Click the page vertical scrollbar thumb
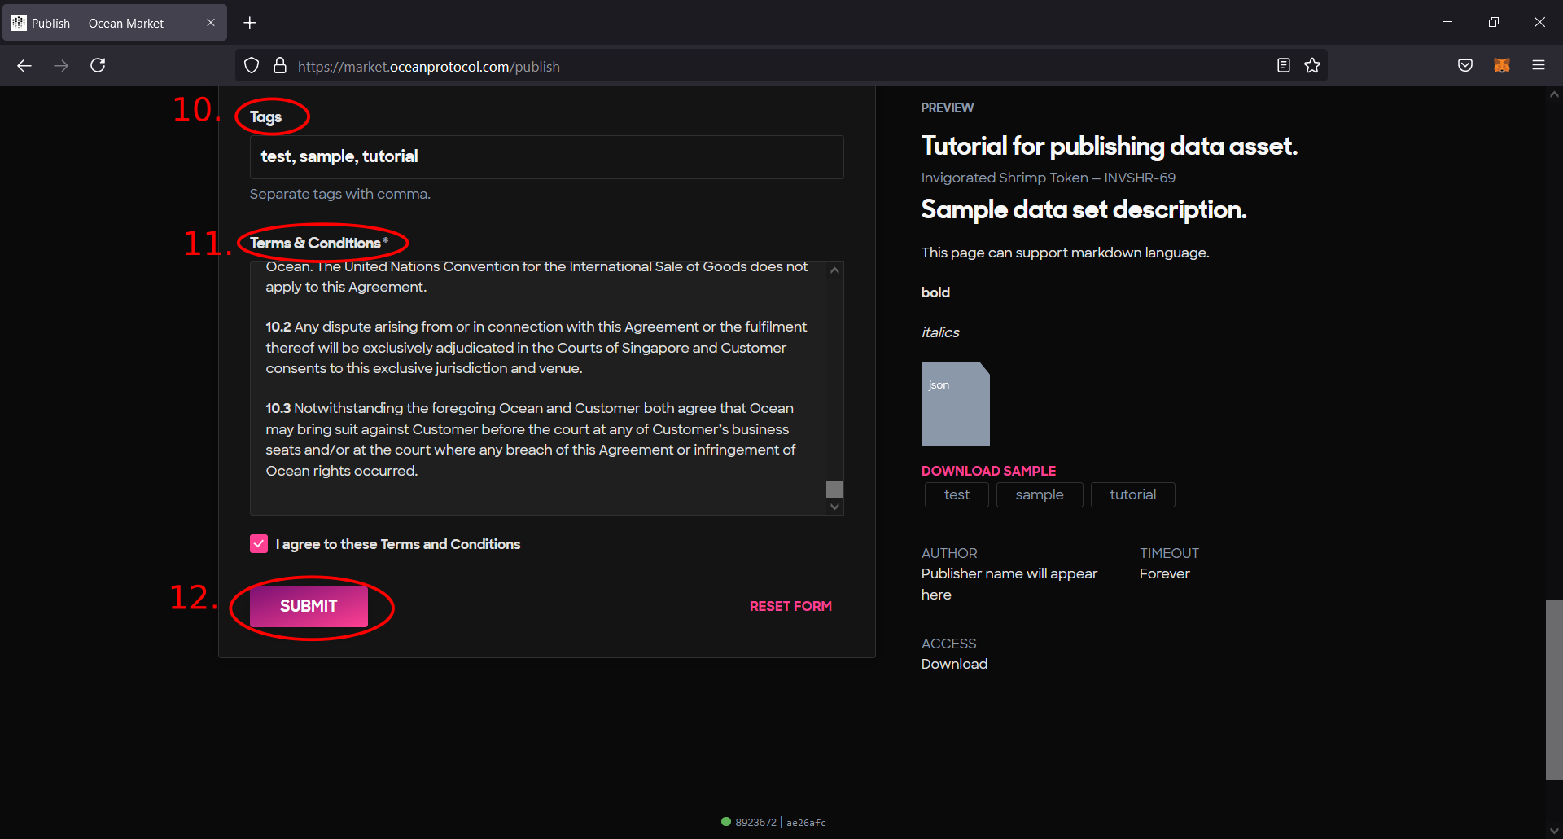Viewport: 1563px width, 839px height. (1554, 689)
